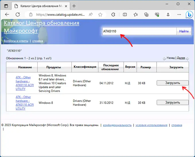
Task: Click Загрузить button for 31.10.2012 driver
Action: 173,103
